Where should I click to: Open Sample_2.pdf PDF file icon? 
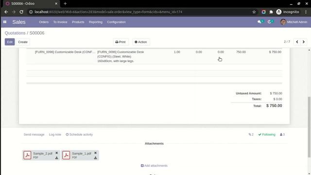(x=27, y=155)
